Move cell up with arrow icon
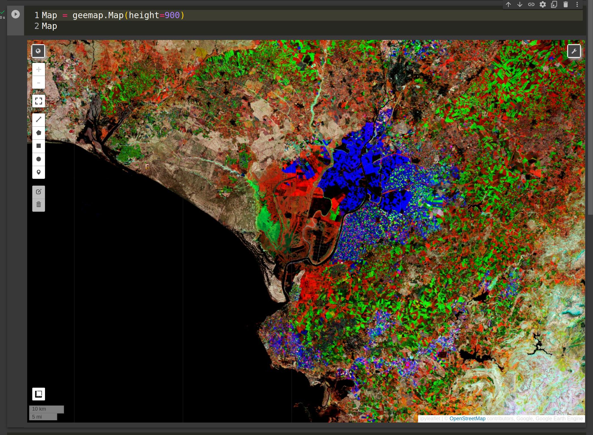 508,5
